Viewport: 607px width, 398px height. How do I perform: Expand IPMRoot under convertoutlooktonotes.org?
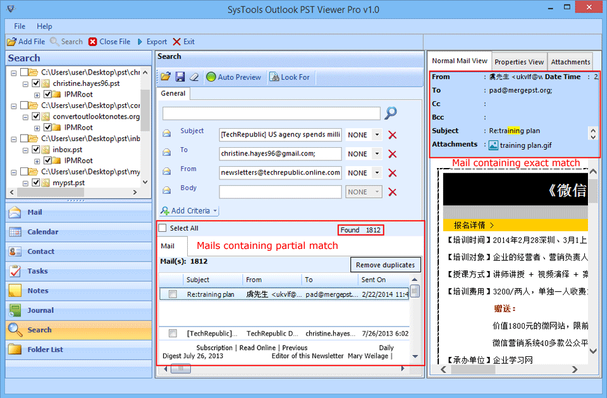(37, 128)
